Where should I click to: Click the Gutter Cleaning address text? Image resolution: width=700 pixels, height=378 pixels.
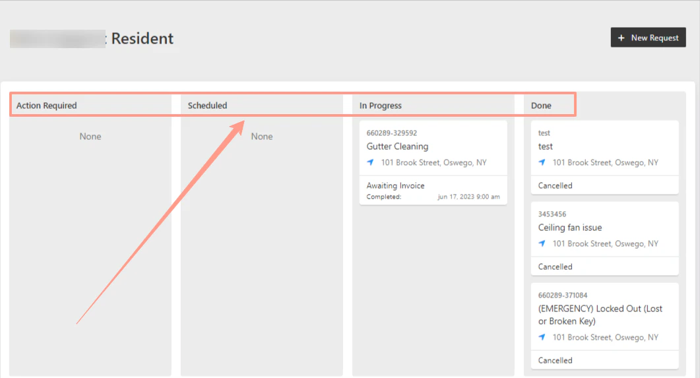(x=433, y=162)
